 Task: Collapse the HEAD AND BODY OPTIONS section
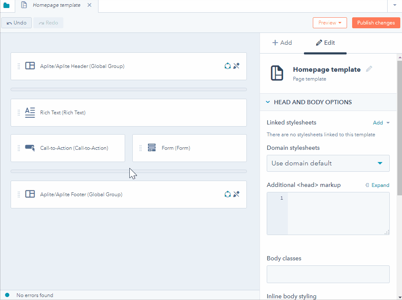click(x=268, y=102)
